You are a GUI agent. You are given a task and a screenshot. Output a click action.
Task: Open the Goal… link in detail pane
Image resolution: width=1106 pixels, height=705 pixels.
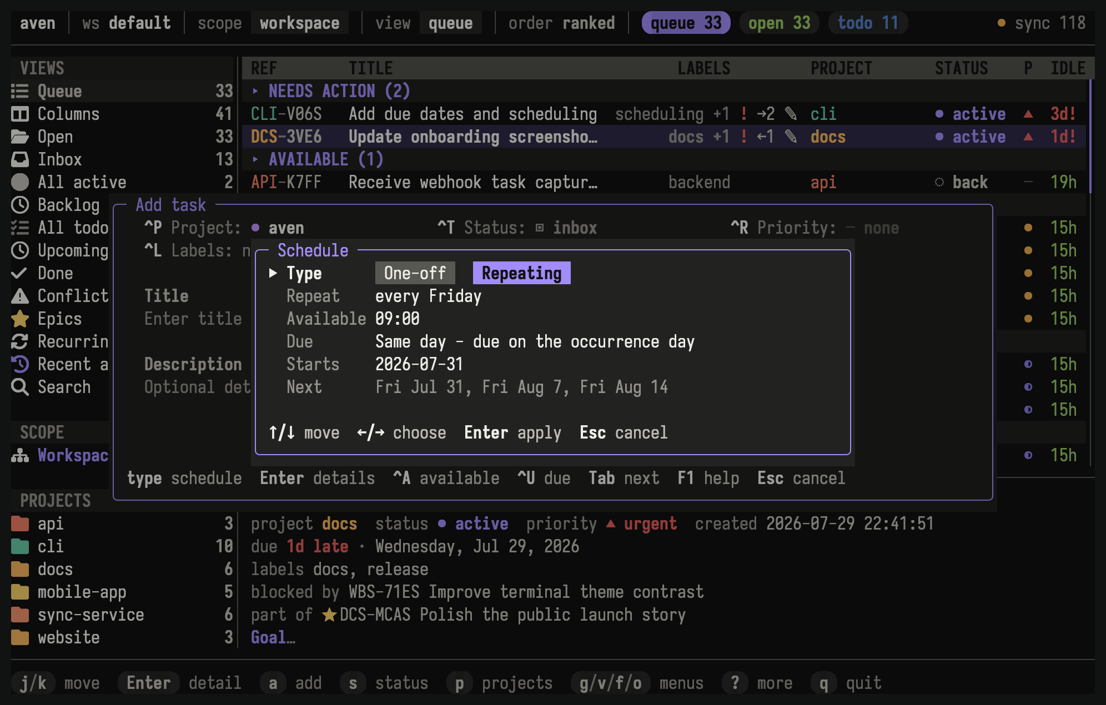(x=273, y=637)
